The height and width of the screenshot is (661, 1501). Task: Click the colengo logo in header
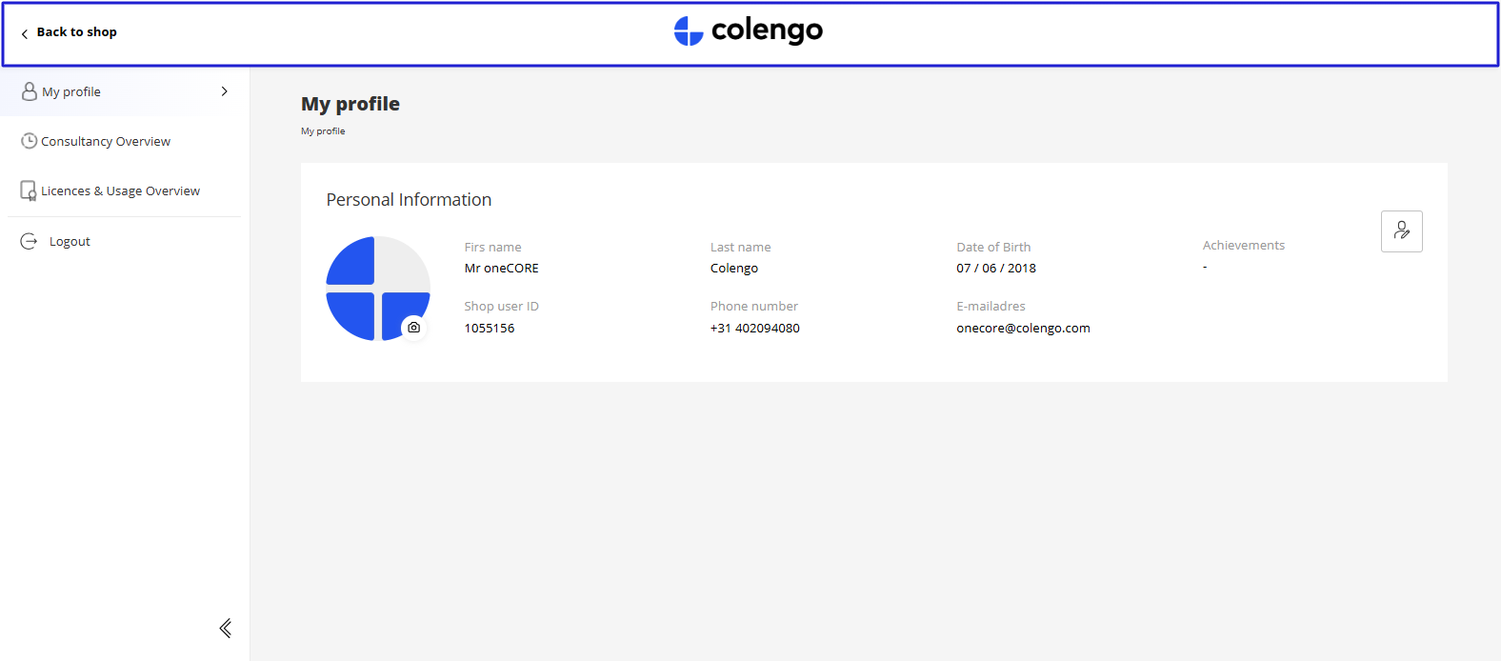tap(749, 31)
